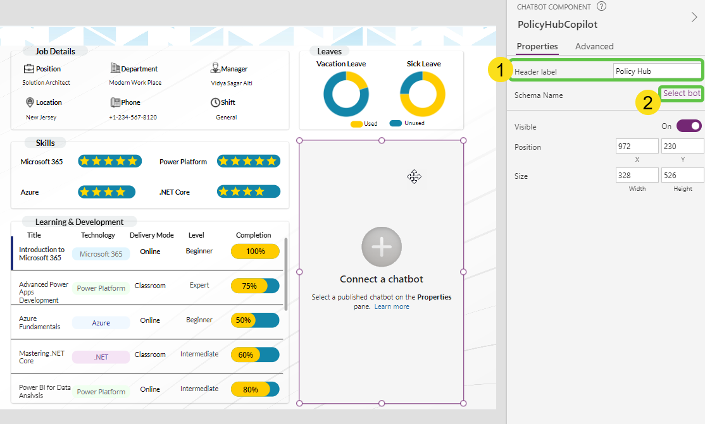Expand the properties pane chevron arrow
Screen dimensions: 705x424
point(694,18)
